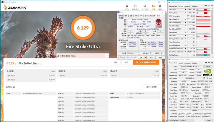Open the CPU-Z processor selection (处理器 #1) dropdown
The image size is (214, 122).
(133, 53)
